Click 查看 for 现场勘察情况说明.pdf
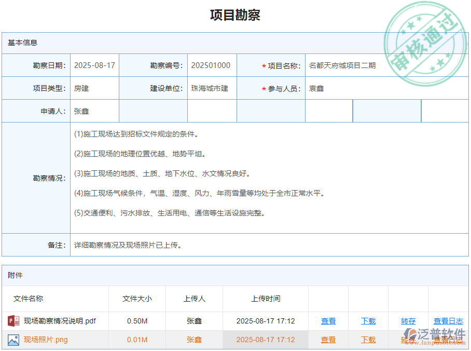The image size is (471, 351). 328,321
